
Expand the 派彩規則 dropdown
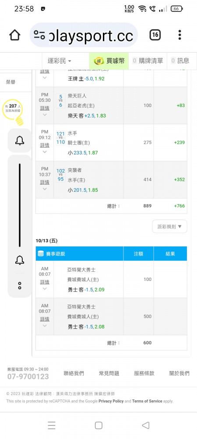coord(170,227)
